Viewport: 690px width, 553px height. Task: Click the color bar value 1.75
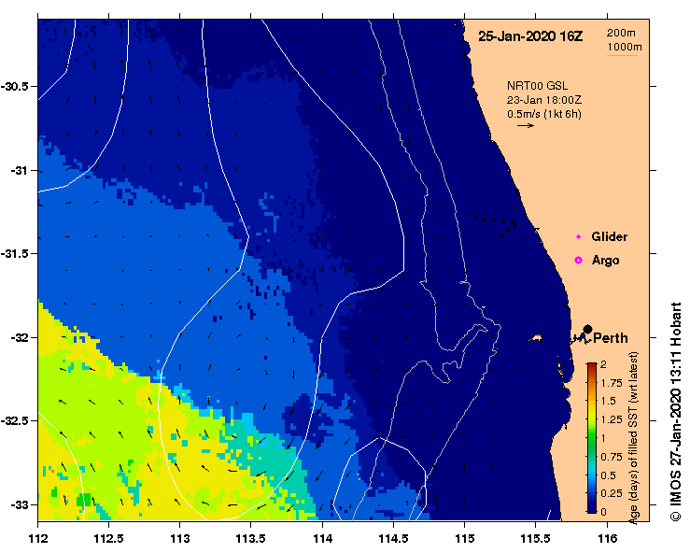pos(611,383)
